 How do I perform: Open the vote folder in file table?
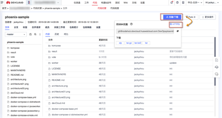tap(54, 57)
